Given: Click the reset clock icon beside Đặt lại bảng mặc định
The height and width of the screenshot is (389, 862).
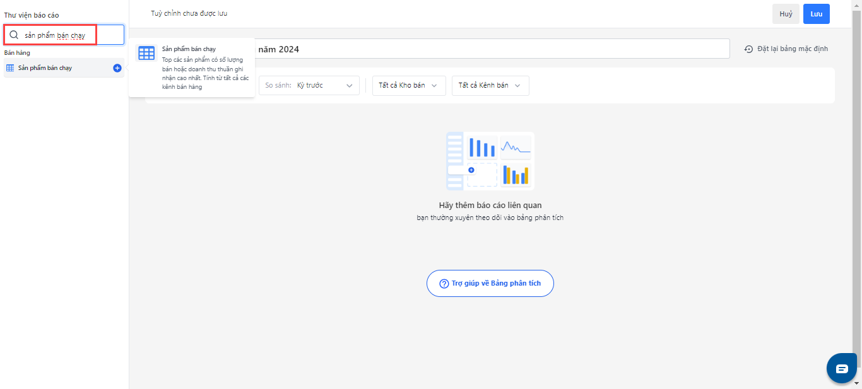Looking at the screenshot, I should pyautogui.click(x=748, y=49).
